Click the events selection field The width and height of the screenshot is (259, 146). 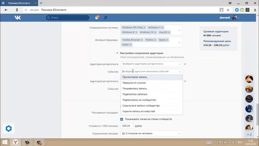151,71
